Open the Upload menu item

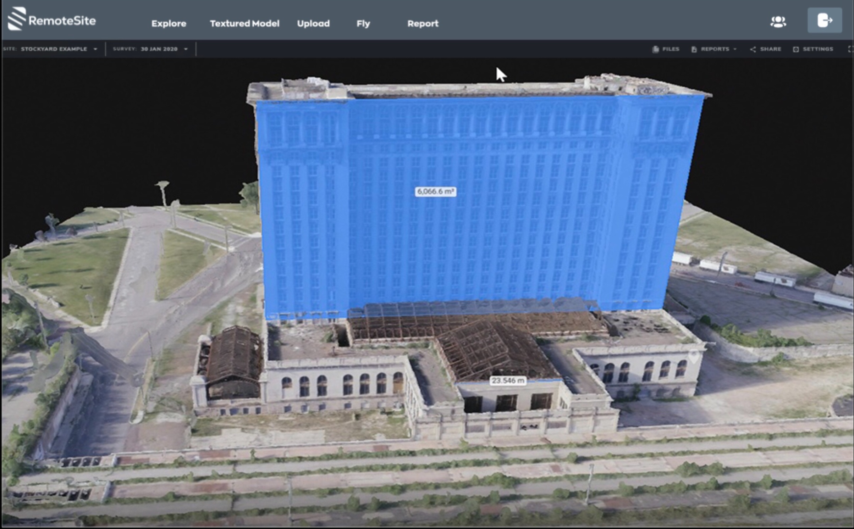(x=313, y=23)
